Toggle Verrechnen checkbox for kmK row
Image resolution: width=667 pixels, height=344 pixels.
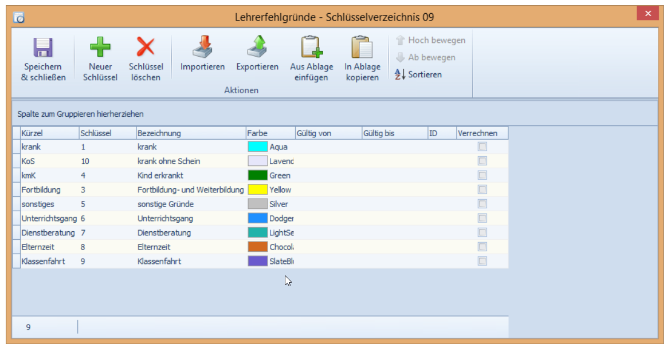[x=482, y=175]
